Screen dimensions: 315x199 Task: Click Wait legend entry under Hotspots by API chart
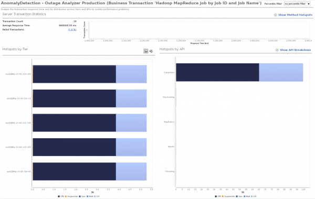pyautogui.click(x=247, y=196)
